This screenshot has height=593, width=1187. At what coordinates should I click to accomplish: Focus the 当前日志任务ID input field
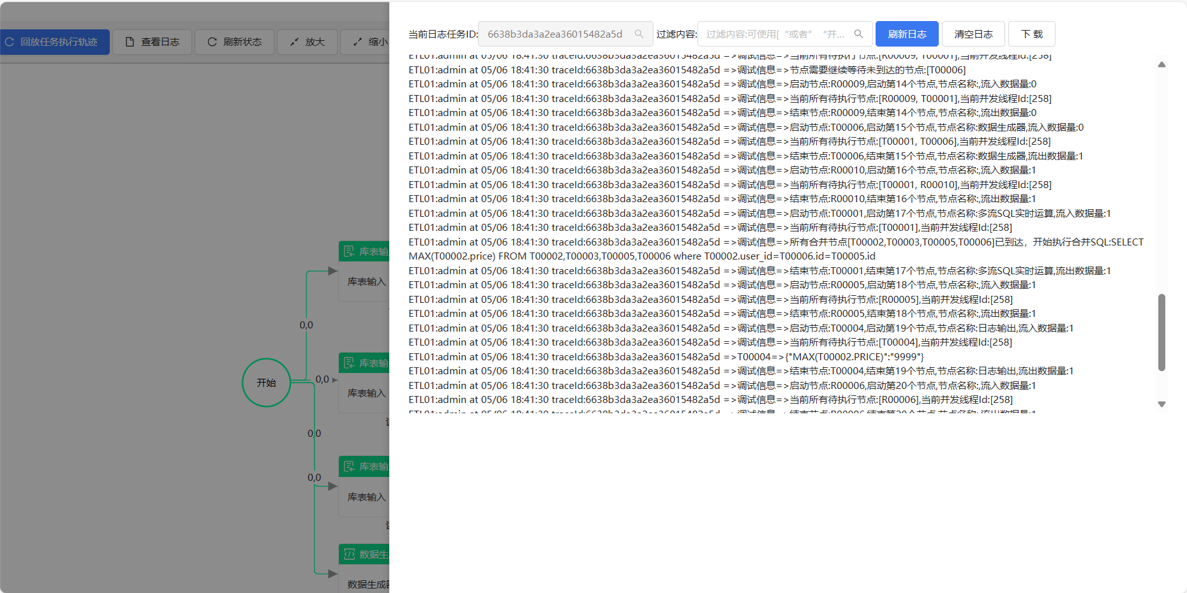[565, 34]
